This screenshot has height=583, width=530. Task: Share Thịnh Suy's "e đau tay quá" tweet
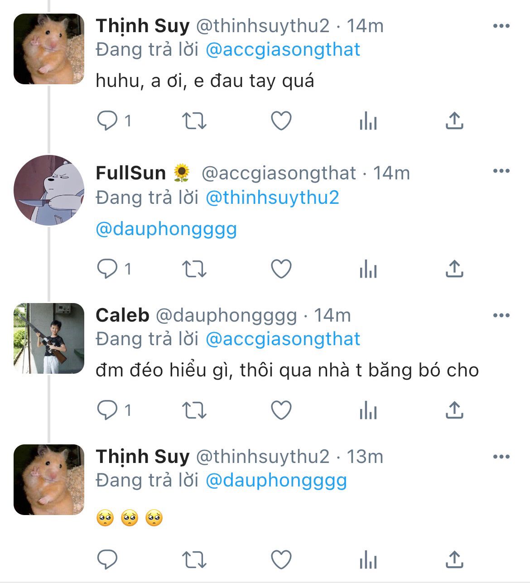click(x=454, y=121)
